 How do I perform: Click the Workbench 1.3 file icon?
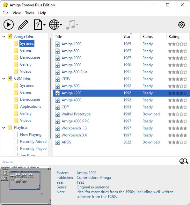(x=57, y=128)
